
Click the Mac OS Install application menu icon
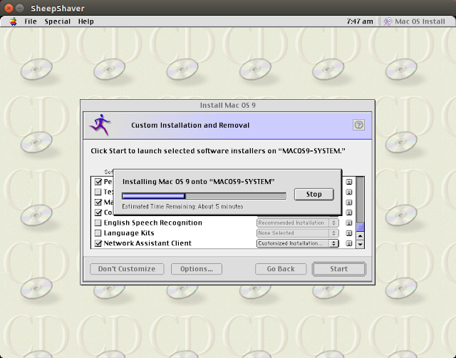(x=388, y=21)
